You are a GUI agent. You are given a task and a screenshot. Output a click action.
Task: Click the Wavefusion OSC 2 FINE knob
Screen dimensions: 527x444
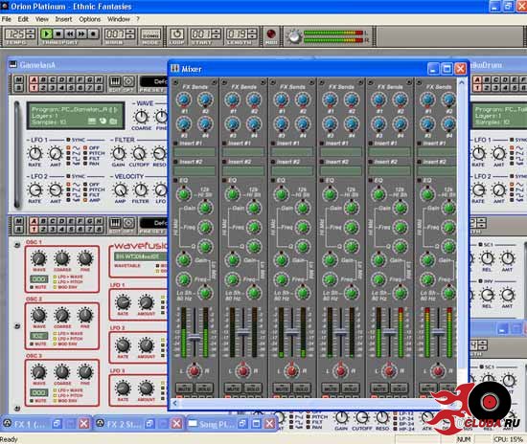[x=85, y=316]
